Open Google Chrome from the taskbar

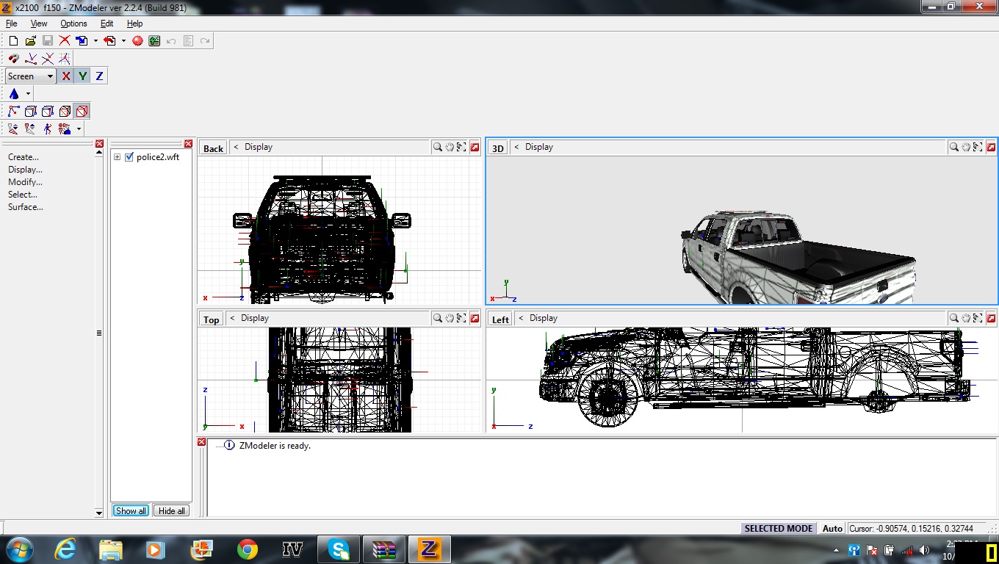248,549
